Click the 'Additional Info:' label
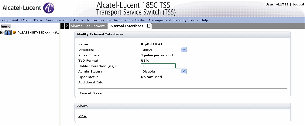 pos(91,82)
